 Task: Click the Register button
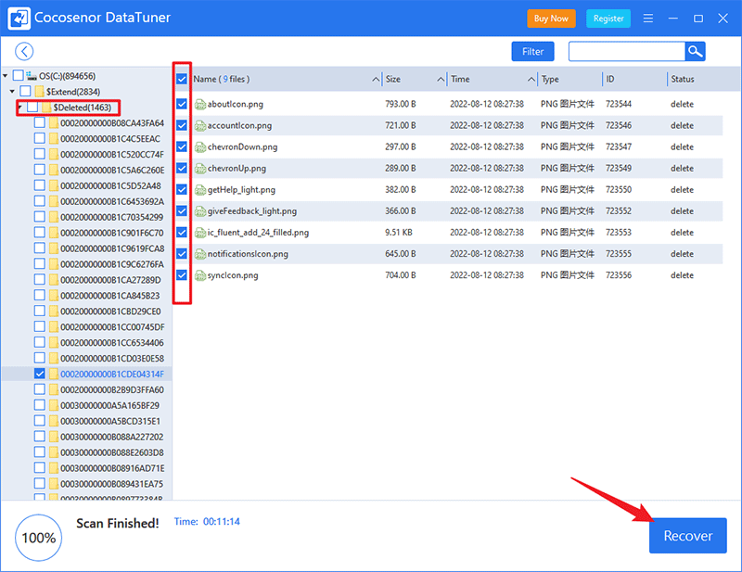608,19
